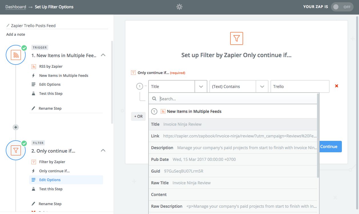
Task: Select Raw Description option in field list
Action: [x=233, y=206]
